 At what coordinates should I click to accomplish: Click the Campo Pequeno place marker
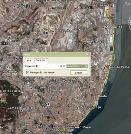(49, 82)
